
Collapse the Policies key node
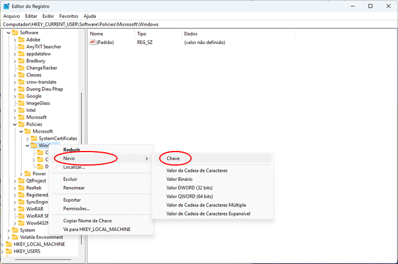coord(15,125)
